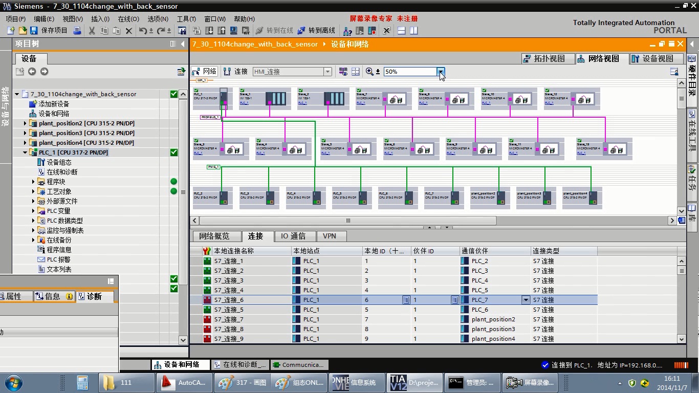Click the connections table vertical scrollbar

681,300
